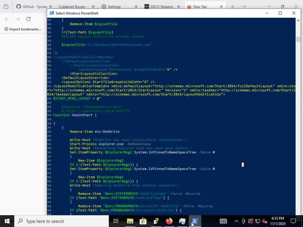Open File Explorer from the taskbar
The width and height of the screenshot is (303, 227).
pyautogui.click(x=130, y=221)
